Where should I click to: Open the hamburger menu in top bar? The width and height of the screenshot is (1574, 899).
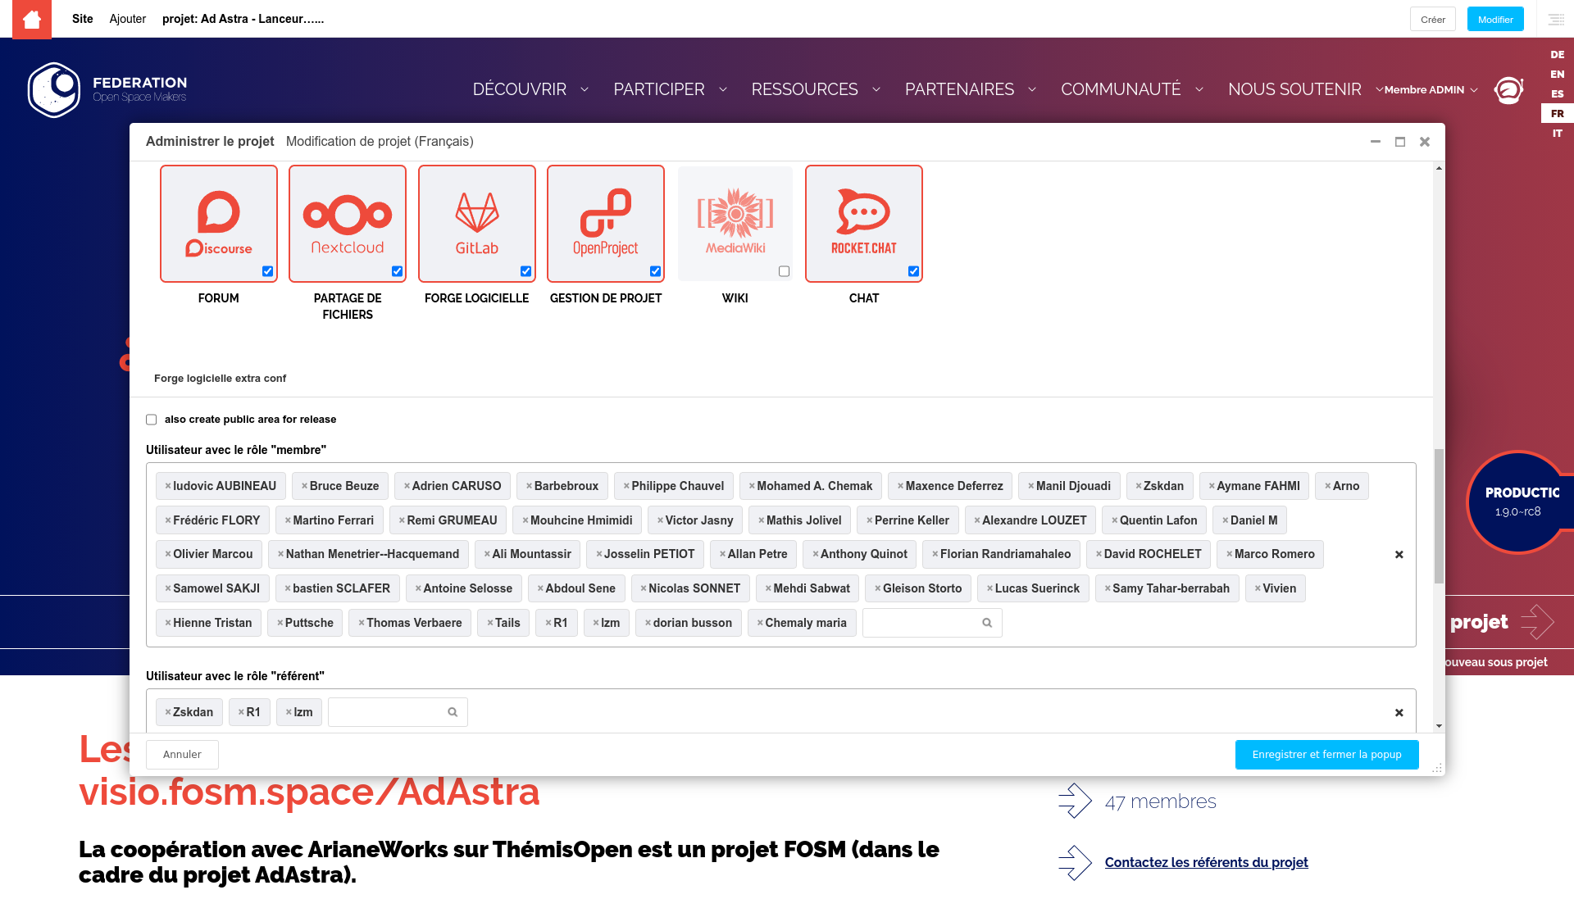tap(1556, 19)
